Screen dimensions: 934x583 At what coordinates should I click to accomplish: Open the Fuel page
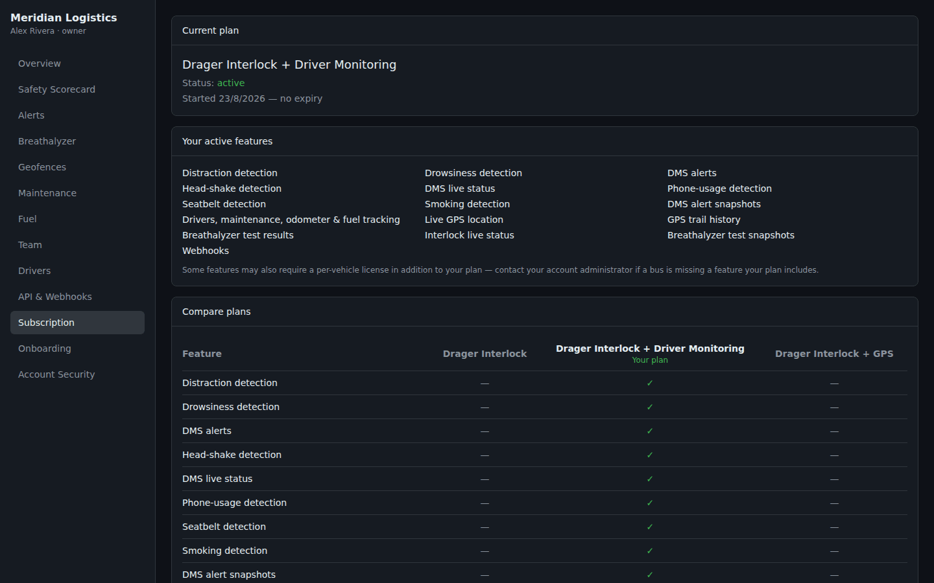[x=77, y=219]
